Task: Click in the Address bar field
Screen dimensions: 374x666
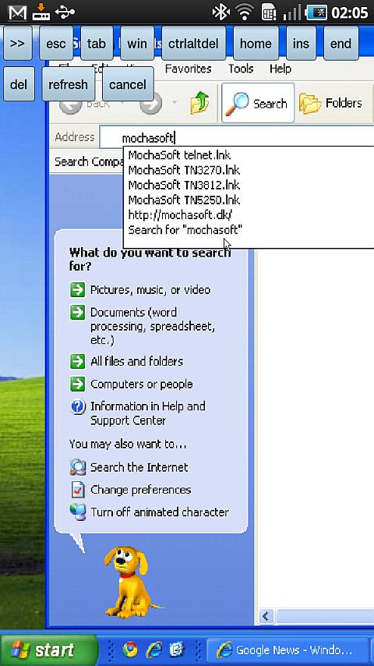Action: coord(236,137)
